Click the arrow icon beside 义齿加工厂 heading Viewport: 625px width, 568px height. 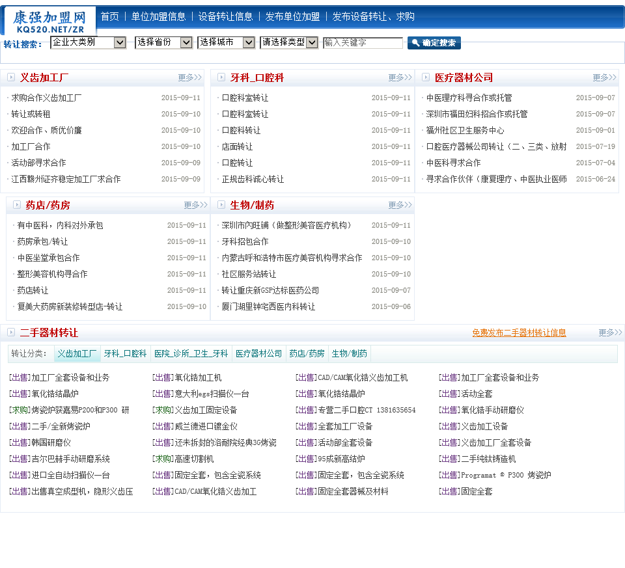(x=11, y=77)
